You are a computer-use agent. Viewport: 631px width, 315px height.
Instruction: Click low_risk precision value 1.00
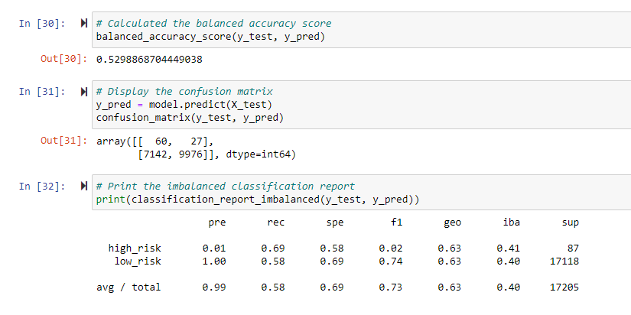tap(214, 261)
